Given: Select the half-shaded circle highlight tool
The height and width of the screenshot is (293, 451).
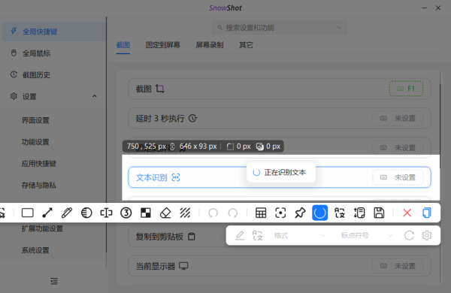Looking at the screenshot, I should (x=86, y=213).
